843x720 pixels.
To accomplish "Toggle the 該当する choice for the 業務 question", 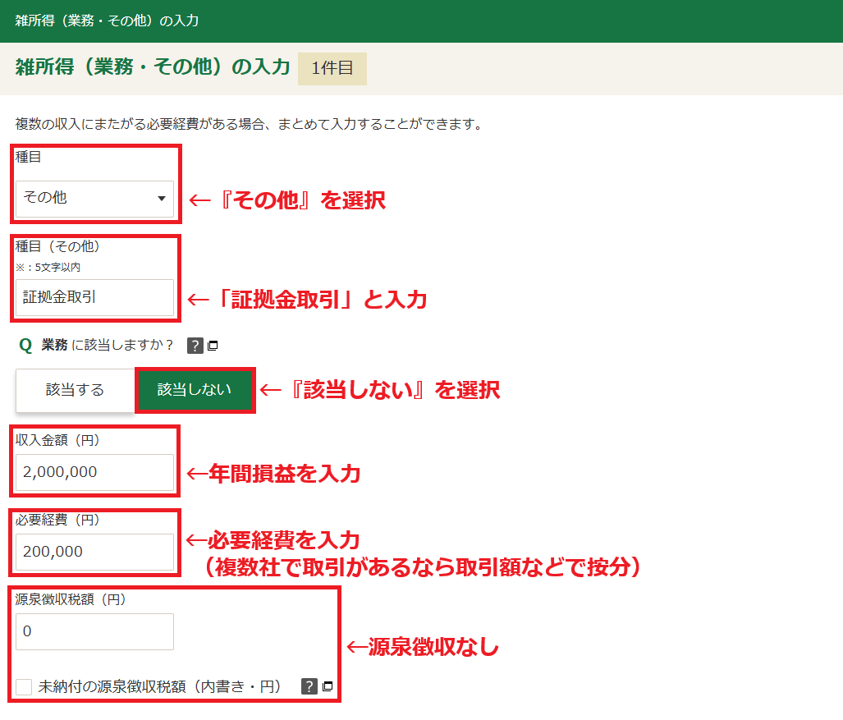I will (74, 390).
